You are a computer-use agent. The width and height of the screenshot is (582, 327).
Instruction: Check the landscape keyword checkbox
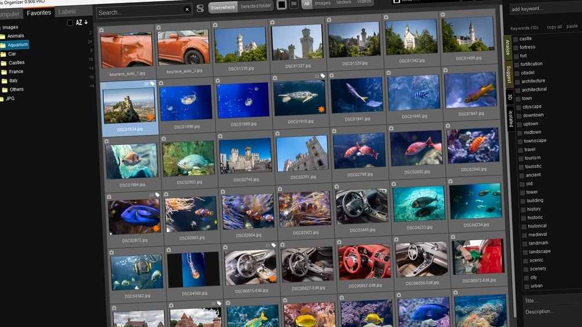coord(526,252)
